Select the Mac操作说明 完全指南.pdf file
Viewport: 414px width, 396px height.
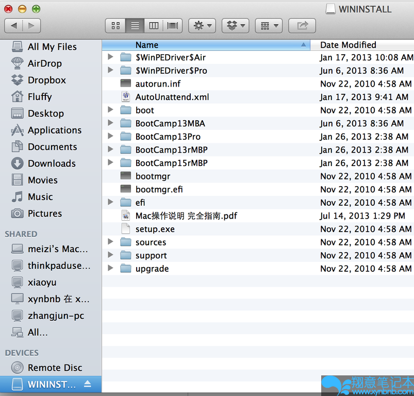click(x=258, y=216)
